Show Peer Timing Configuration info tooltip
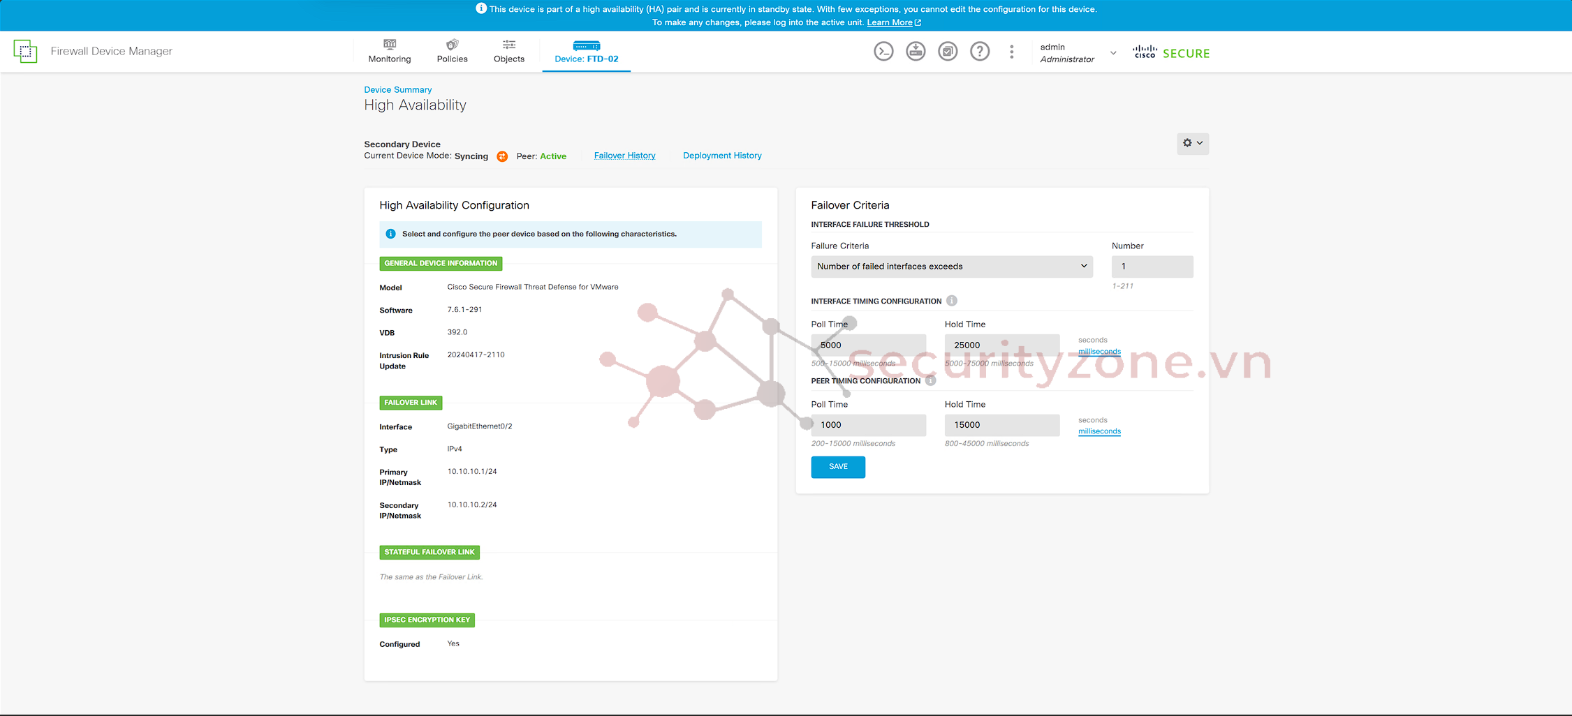 (x=930, y=381)
